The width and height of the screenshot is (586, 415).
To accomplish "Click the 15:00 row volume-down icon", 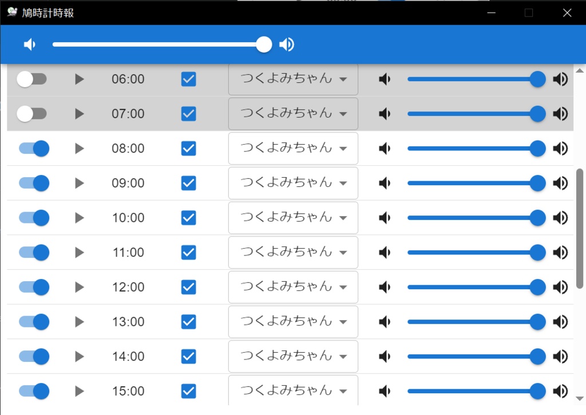I will coord(384,391).
